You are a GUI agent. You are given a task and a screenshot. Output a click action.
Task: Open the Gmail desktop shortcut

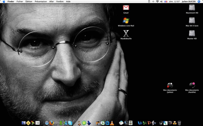pos(126,8)
